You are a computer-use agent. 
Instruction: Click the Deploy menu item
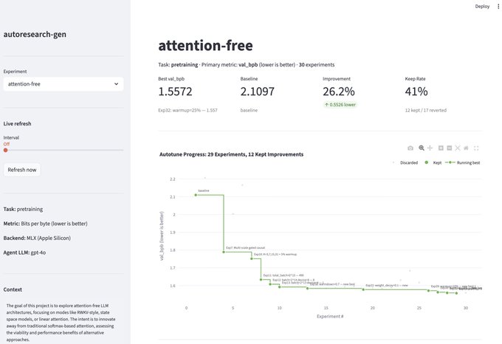click(x=482, y=7)
